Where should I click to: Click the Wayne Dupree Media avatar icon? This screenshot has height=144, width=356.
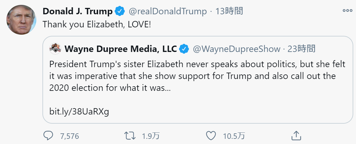pyautogui.click(x=55, y=49)
